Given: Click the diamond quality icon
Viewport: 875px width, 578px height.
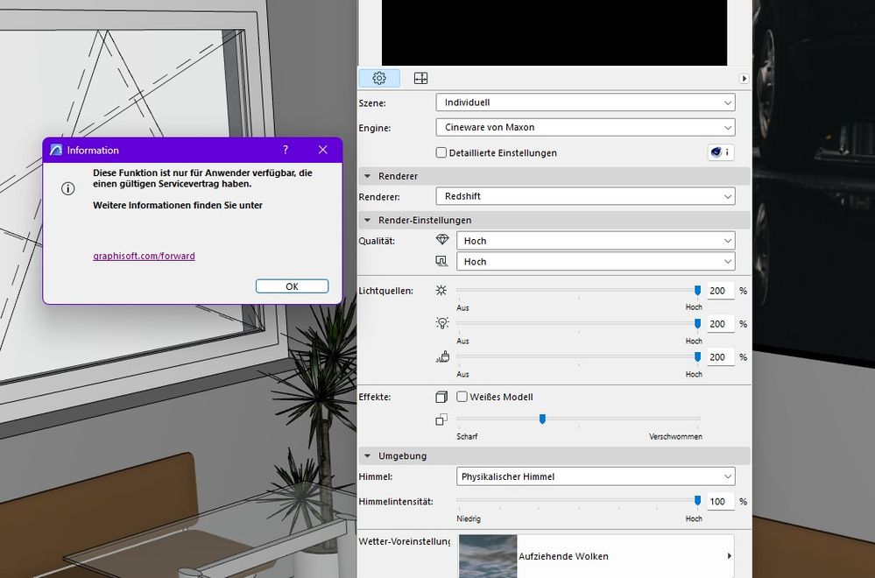Looking at the screenshot, I should coord(442,239).
